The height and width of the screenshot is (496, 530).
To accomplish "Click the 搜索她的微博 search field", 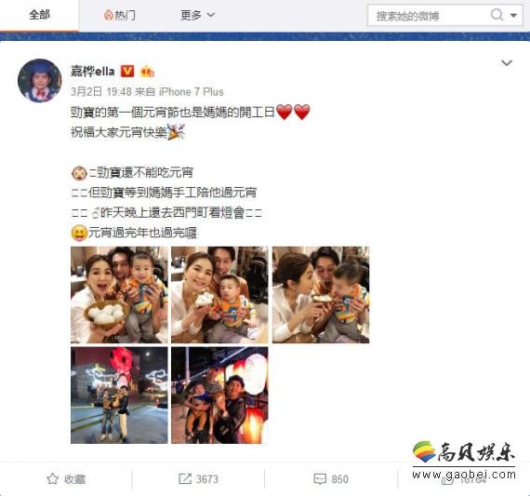I will (430, 16).
